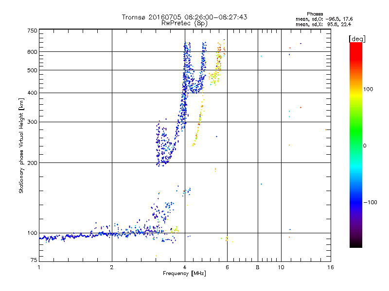This screenshot has height=291, width=389.
Task: Click the 'mean, sd,O: -96.5, 17.6' text
Action: pos(324,19)
